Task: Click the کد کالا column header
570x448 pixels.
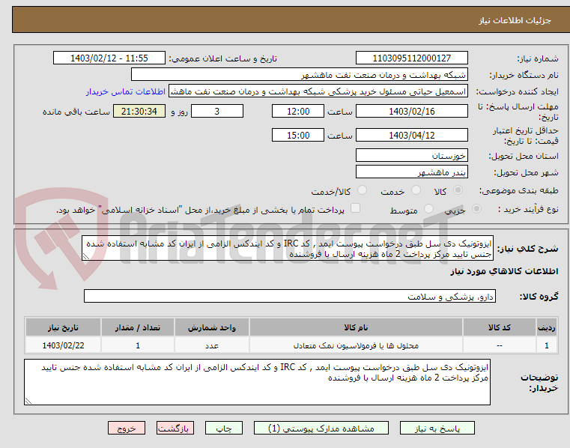Action: (x=499, y=327)
